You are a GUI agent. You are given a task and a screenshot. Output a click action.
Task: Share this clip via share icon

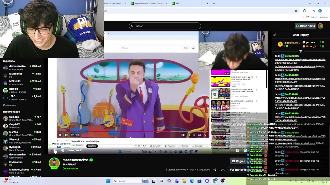[214, 170]
